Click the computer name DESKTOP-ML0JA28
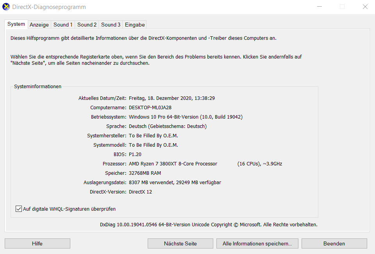 [x=150, y=108]
